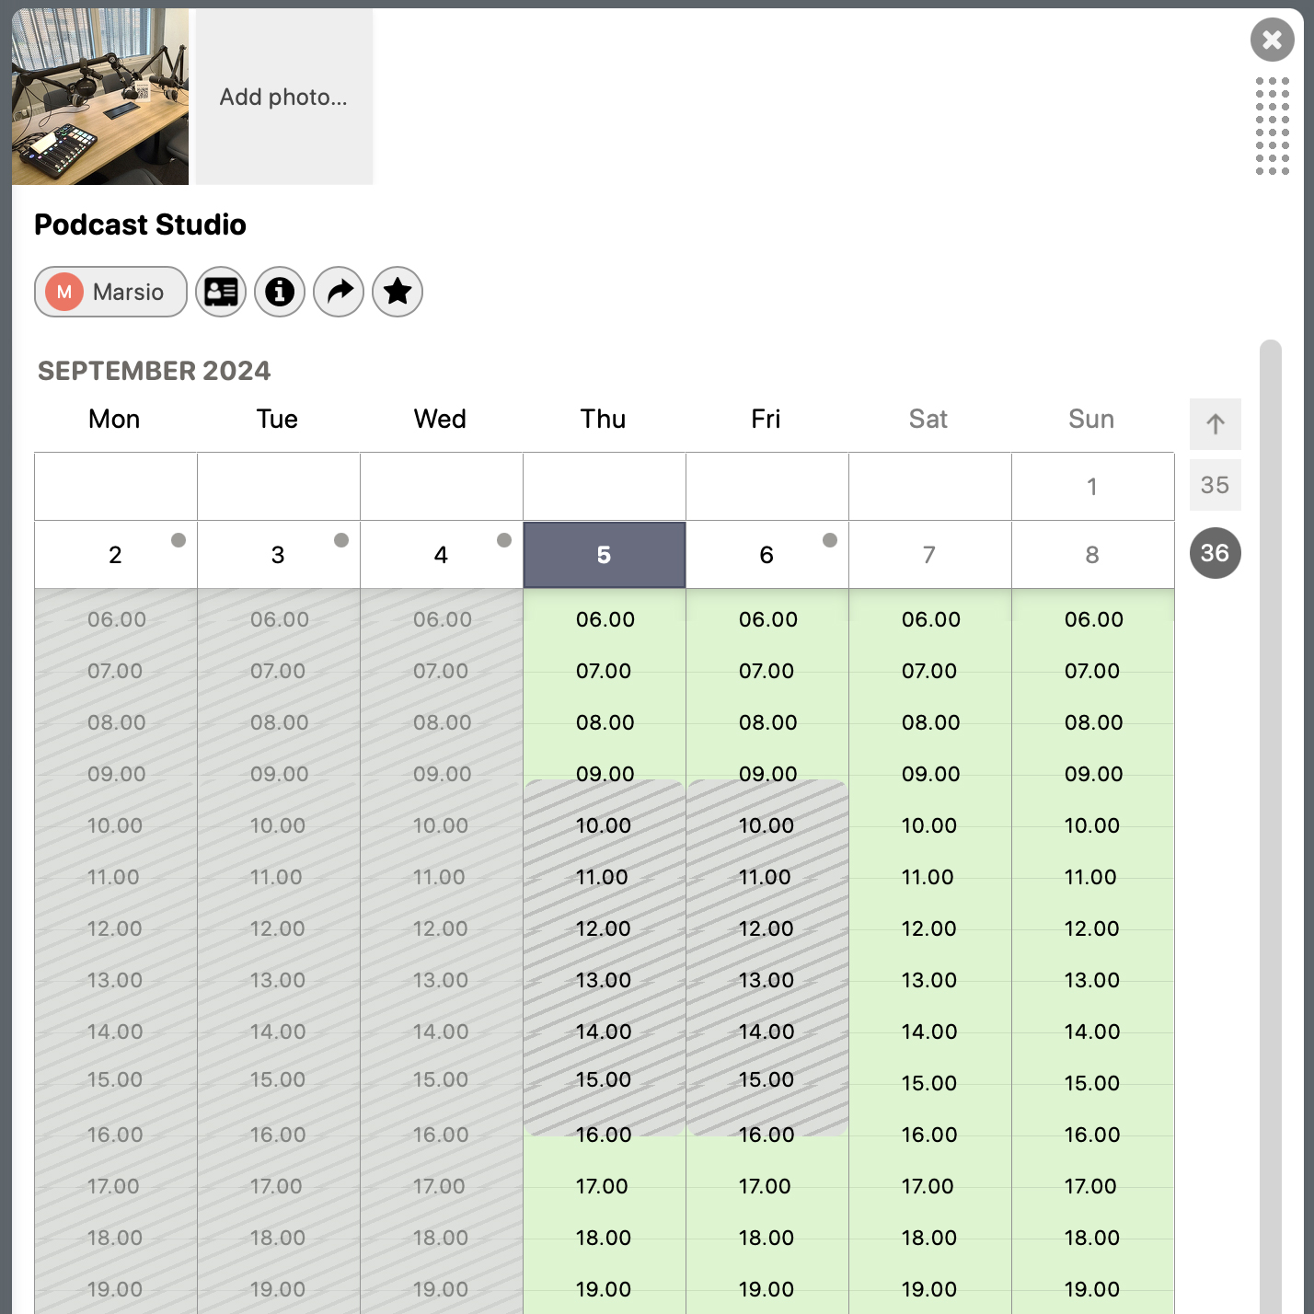Screen dimensions: 1314x1314
Task: Click the vertical calendar scrollbar
Action: pyautogui.click(x=1271, y=826)
